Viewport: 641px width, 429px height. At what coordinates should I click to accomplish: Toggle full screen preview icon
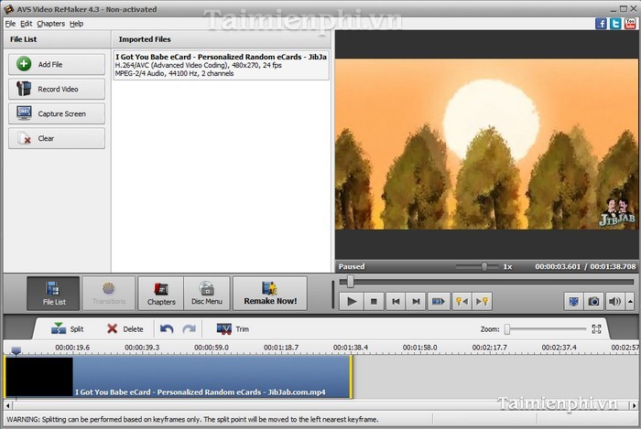click(573, 301)
